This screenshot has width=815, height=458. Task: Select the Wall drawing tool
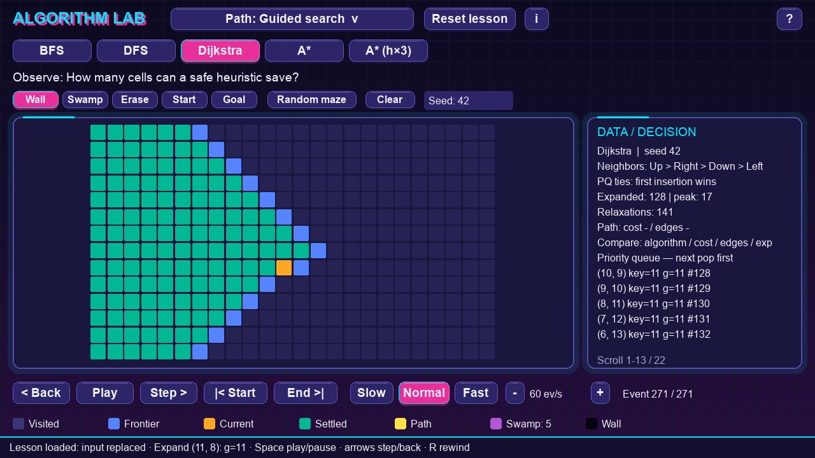[x=36, y=100]
